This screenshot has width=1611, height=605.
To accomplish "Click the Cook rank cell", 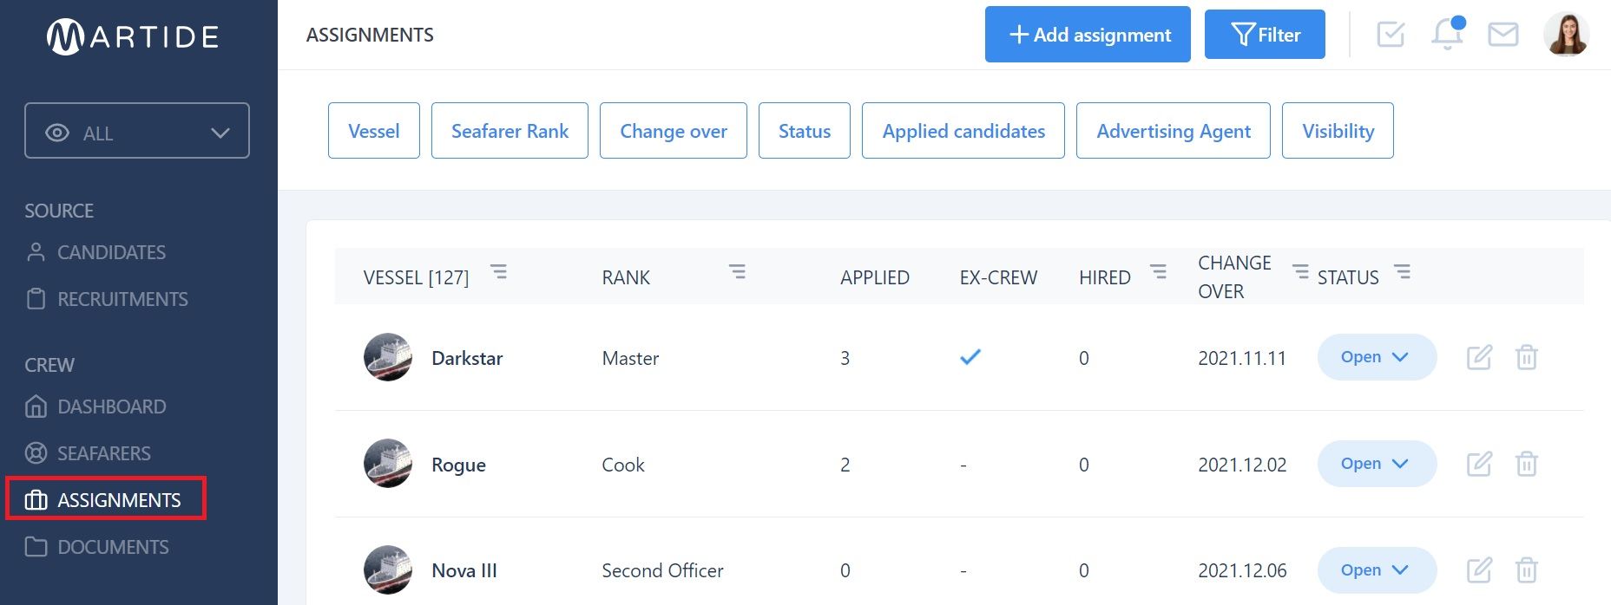I will point(623,465).
